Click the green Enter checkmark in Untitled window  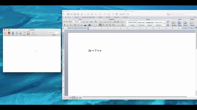click(5, 33)
